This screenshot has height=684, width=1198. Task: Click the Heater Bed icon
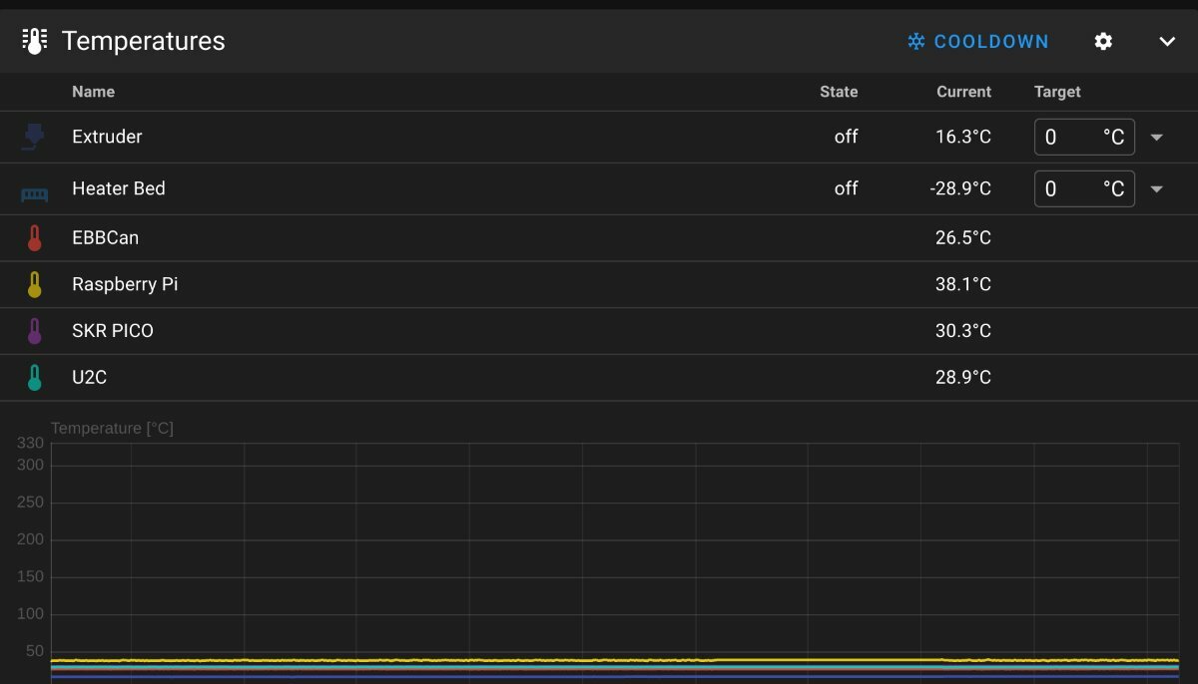coord(34,194)
